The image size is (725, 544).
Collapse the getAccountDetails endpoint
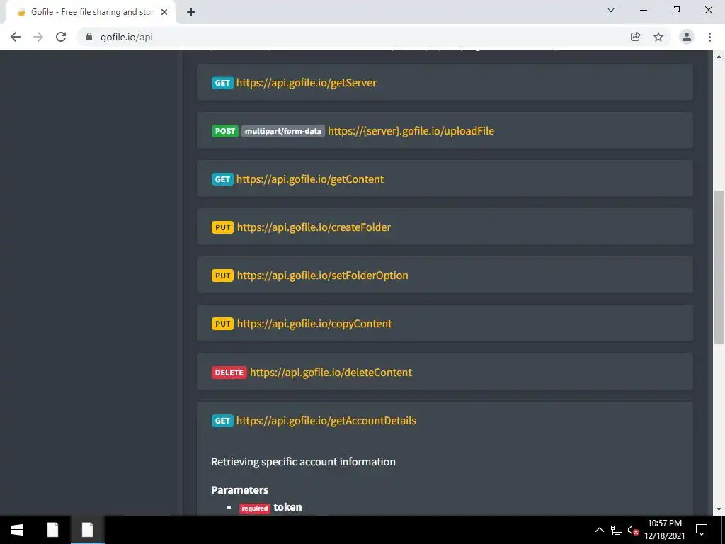[326, 421]
